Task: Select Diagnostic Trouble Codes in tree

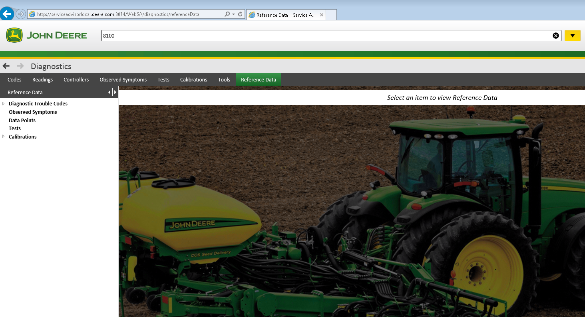Action: click(38, 103)
